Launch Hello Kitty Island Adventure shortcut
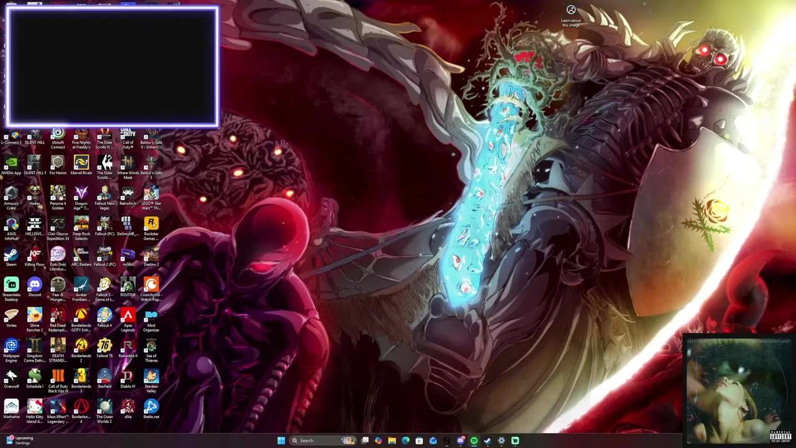 click(x=35, y=411)
